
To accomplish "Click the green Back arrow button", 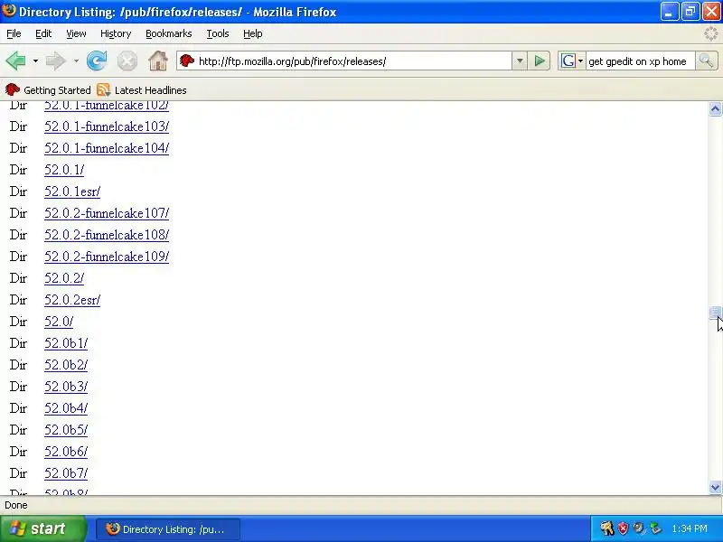I will coord(15,61).
